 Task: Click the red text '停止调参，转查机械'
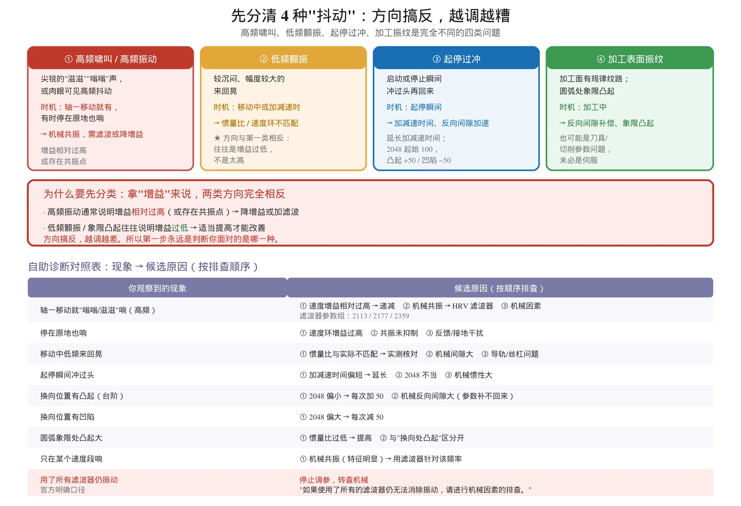(334, 479)
